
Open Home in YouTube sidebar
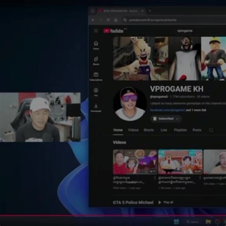[x=96, y=46]
